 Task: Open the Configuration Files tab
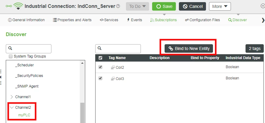pyautogui.click(x=202, y=20)
